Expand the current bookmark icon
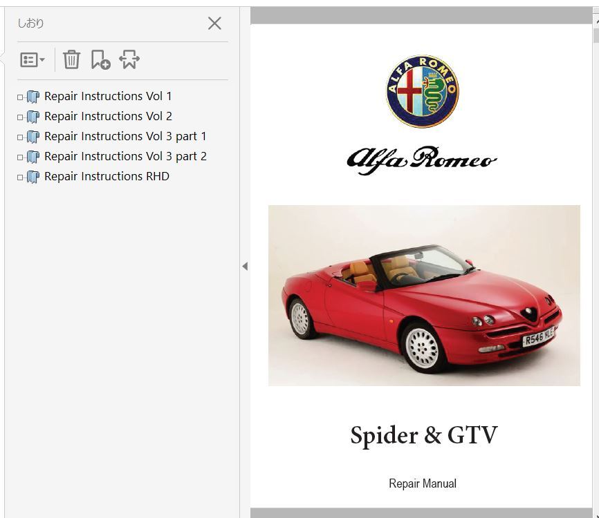 (x=129, y=59)
